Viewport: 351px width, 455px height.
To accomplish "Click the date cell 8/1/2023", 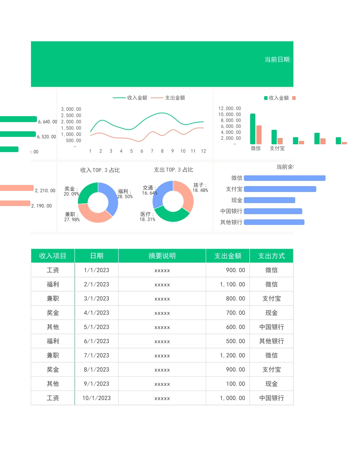I will coord(96,370).
